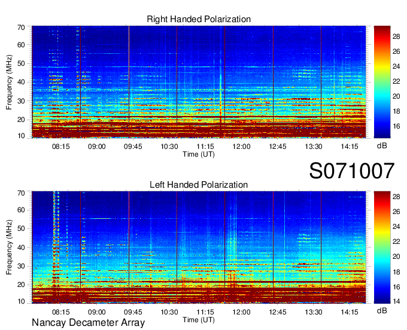
Task: Click "Frequency (MHz)" axis label of Right Handed plot
Action: [x=9, y=82]
